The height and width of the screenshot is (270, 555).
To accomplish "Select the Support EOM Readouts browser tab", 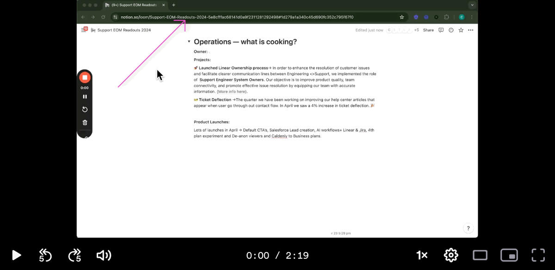I will tap(134, 5).
